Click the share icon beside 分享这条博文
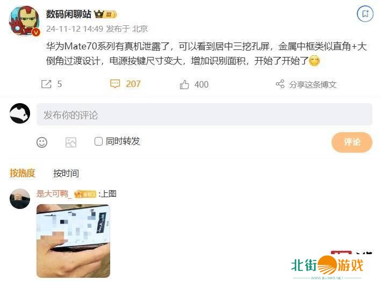This screenshot has height=281, width=381. [280, 84]
